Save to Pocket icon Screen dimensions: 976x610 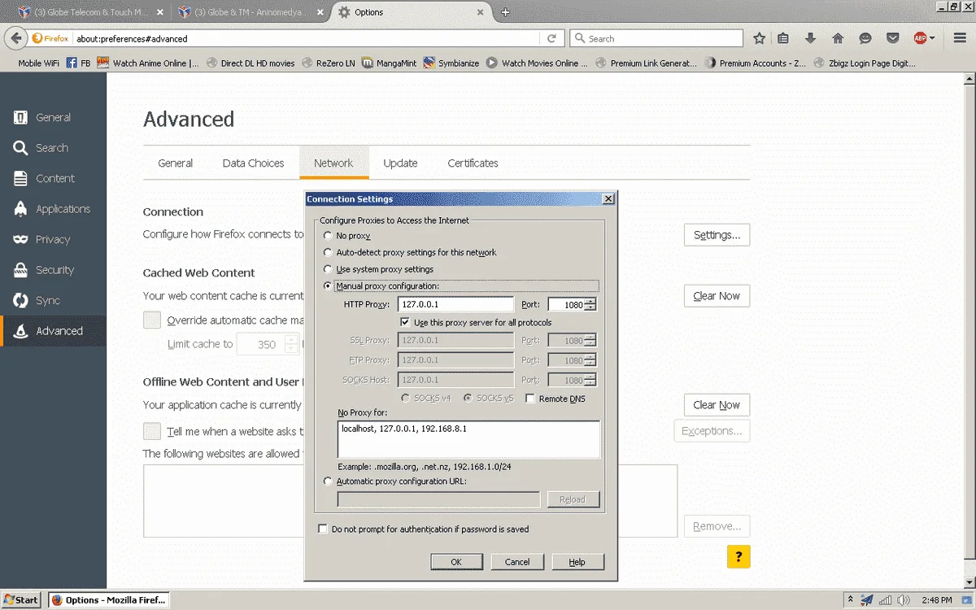click(x=892, y=38)
